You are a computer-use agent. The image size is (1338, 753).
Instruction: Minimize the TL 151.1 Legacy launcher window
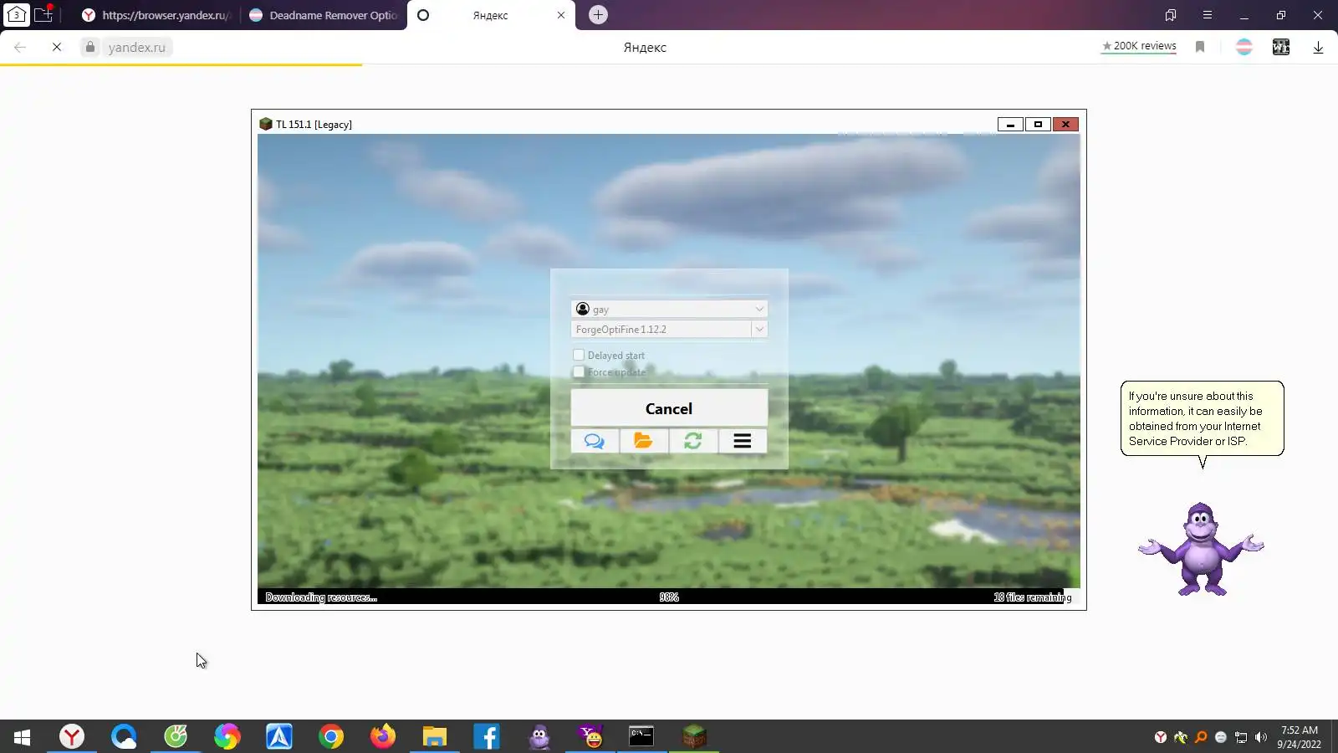(x=1010, y=125)
